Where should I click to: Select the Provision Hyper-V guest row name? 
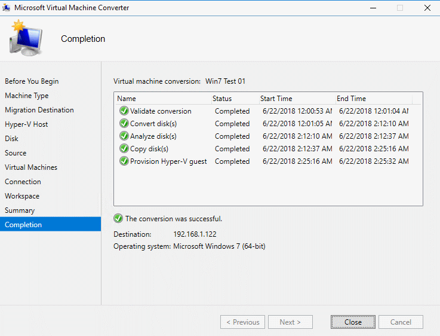pos(168,161)
